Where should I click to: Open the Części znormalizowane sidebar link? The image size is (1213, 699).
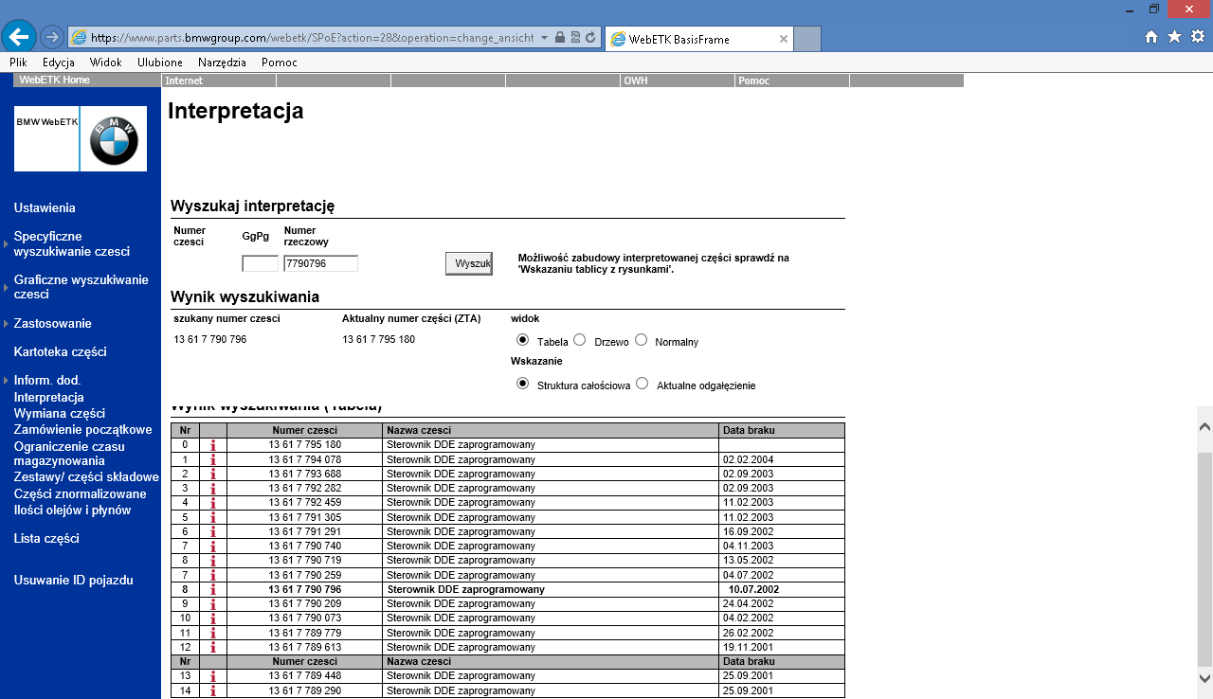(x=81, y=494)
